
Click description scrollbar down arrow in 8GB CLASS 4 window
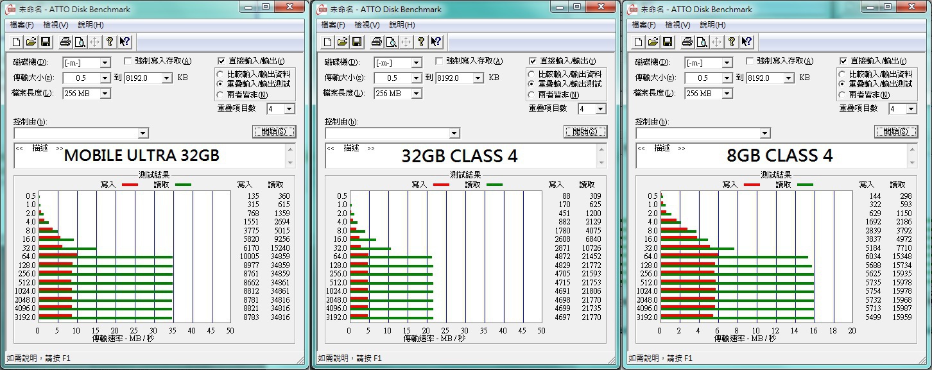click(912, 162)
